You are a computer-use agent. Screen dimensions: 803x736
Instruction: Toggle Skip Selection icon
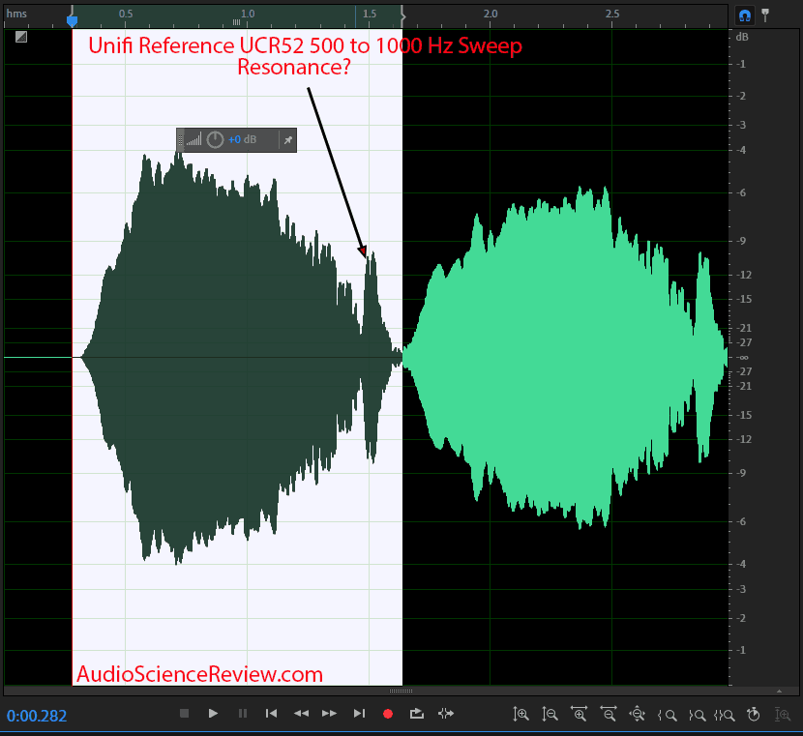pos(446,713)
